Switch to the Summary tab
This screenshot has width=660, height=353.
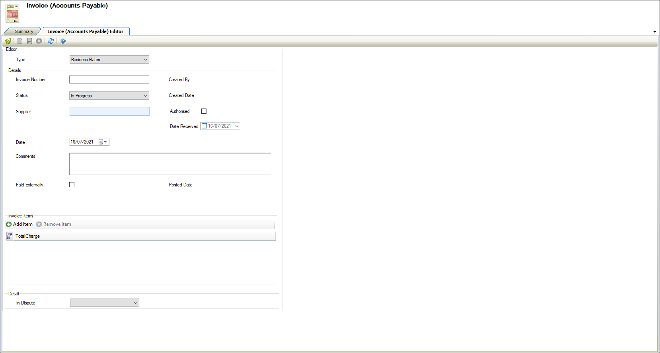click(24, 31)
